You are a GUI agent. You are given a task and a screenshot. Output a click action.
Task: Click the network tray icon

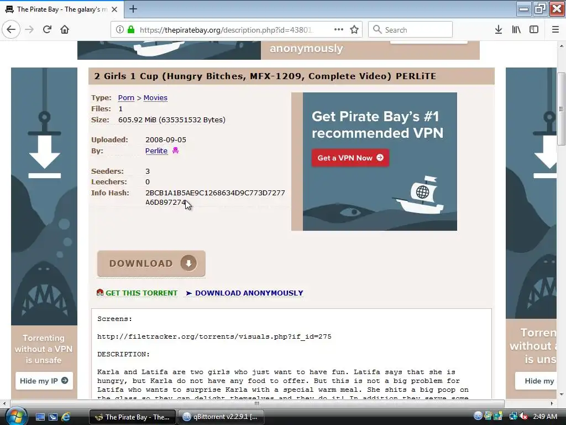coord(513,416)
